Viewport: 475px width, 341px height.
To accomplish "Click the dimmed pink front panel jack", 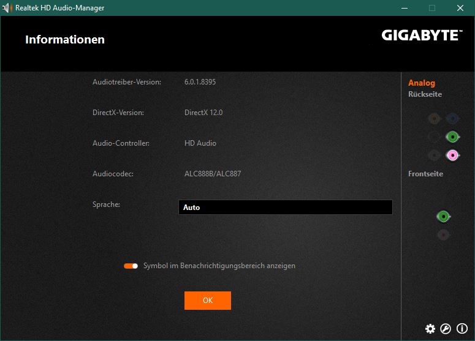I will (443, 235).
